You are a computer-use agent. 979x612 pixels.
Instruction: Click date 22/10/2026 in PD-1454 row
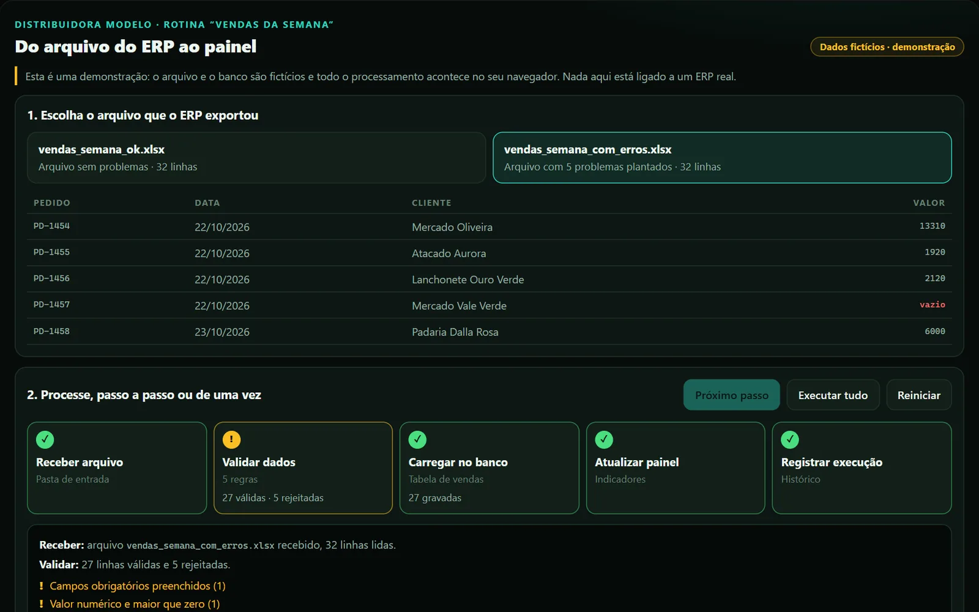tap(222, 227)
